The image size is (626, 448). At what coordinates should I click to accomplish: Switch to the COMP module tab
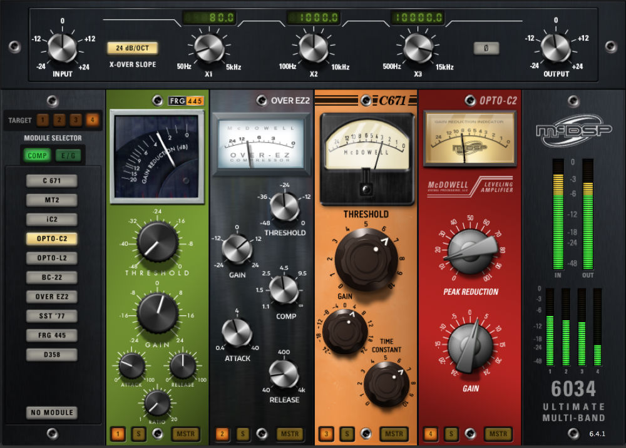[37, 156]
